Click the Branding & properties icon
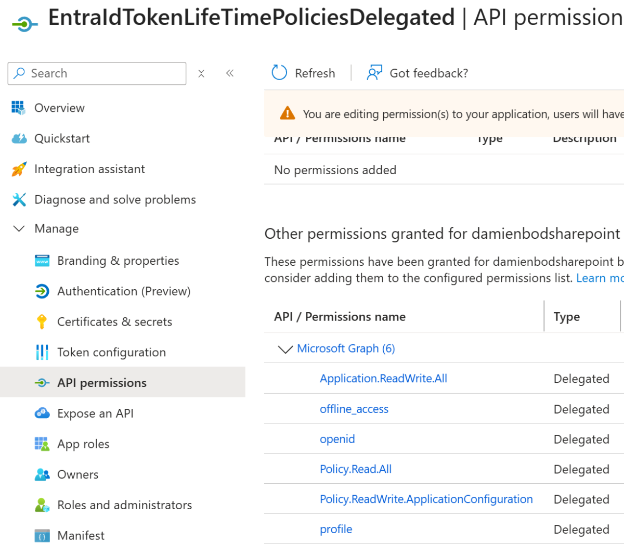 click(42, 261)
